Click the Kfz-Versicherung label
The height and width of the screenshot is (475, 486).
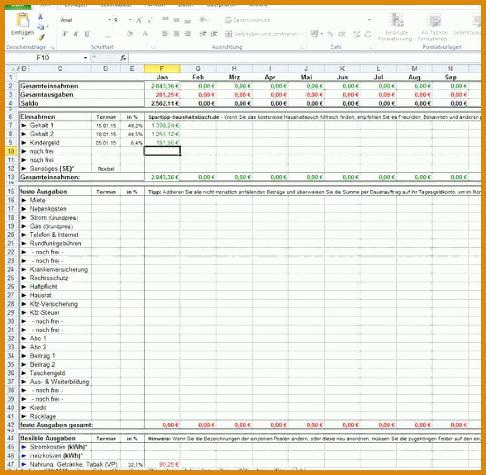54,304
